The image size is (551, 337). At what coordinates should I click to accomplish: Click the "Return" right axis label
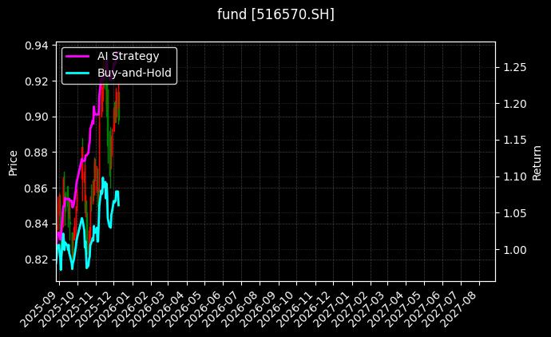[x=537, y=163]
